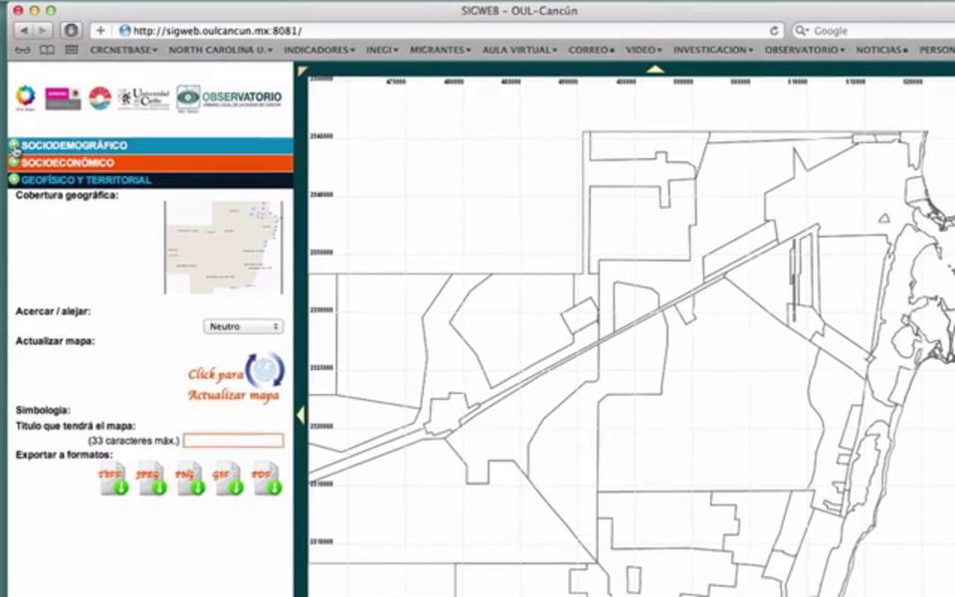This screenshot has height=597, width=955.
Task: Click the pink and gray logo
Action: (63, 99)
